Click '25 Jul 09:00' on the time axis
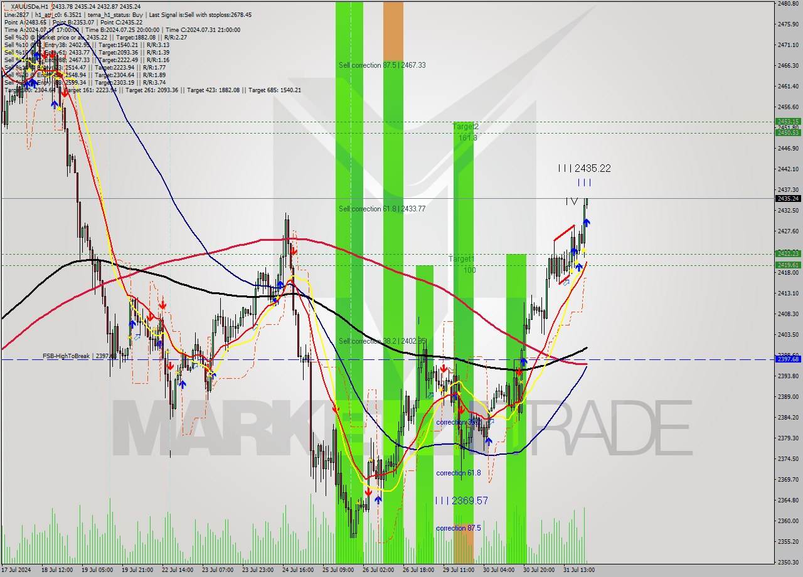This screenshot has width=803, height=577. pos(338,570)
